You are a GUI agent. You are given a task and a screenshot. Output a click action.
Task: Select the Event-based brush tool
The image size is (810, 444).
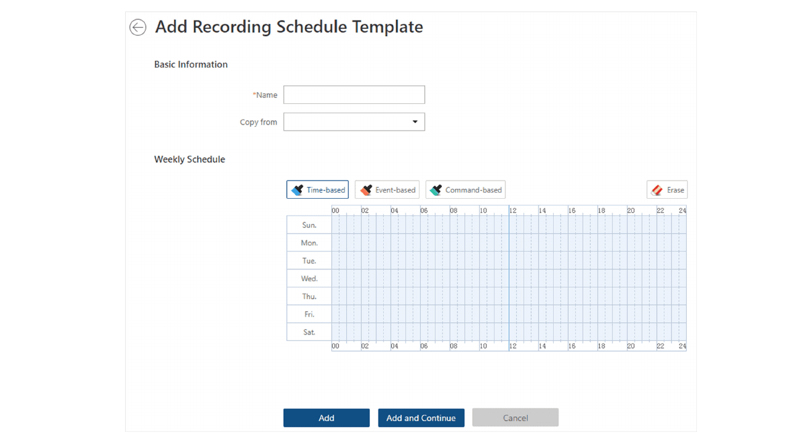387,190
